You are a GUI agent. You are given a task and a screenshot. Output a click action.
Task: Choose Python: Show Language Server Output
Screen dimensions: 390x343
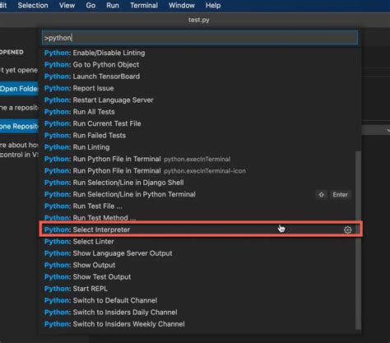point(200,253)
